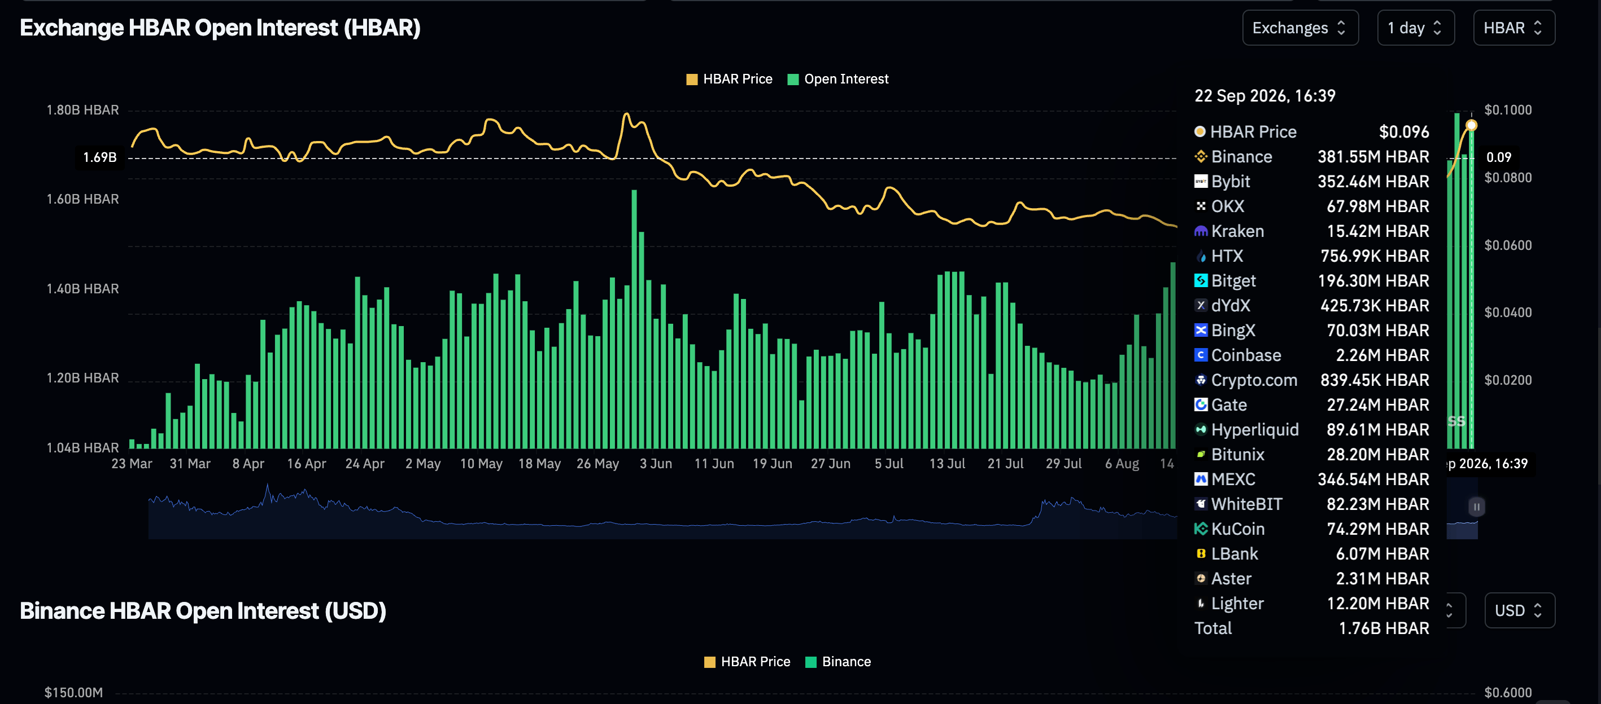1601x704 pixels.
Task: Click the "Total" row label
Action: (x=1213, y=628)
